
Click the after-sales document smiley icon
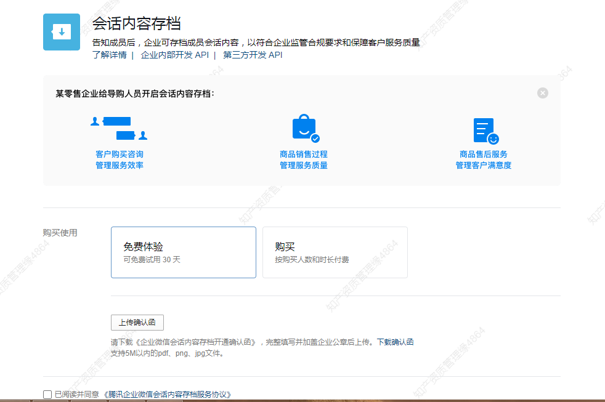(484, 131)
